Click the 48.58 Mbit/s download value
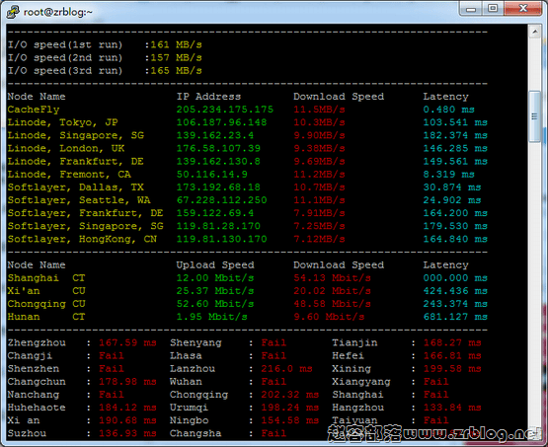Image resolution: width=548 pixels, height=447 pixels. coord(332,304)
